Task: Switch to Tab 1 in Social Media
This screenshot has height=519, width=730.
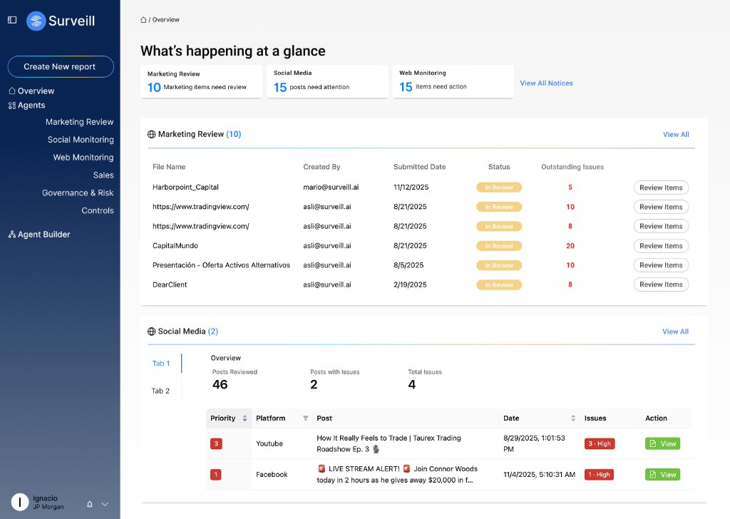Action: [x=161, y=364]
